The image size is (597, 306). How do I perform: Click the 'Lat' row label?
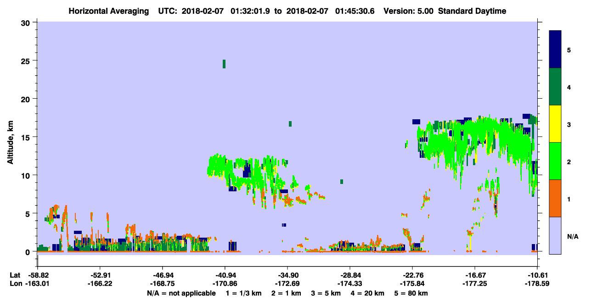tap(14, 275)
